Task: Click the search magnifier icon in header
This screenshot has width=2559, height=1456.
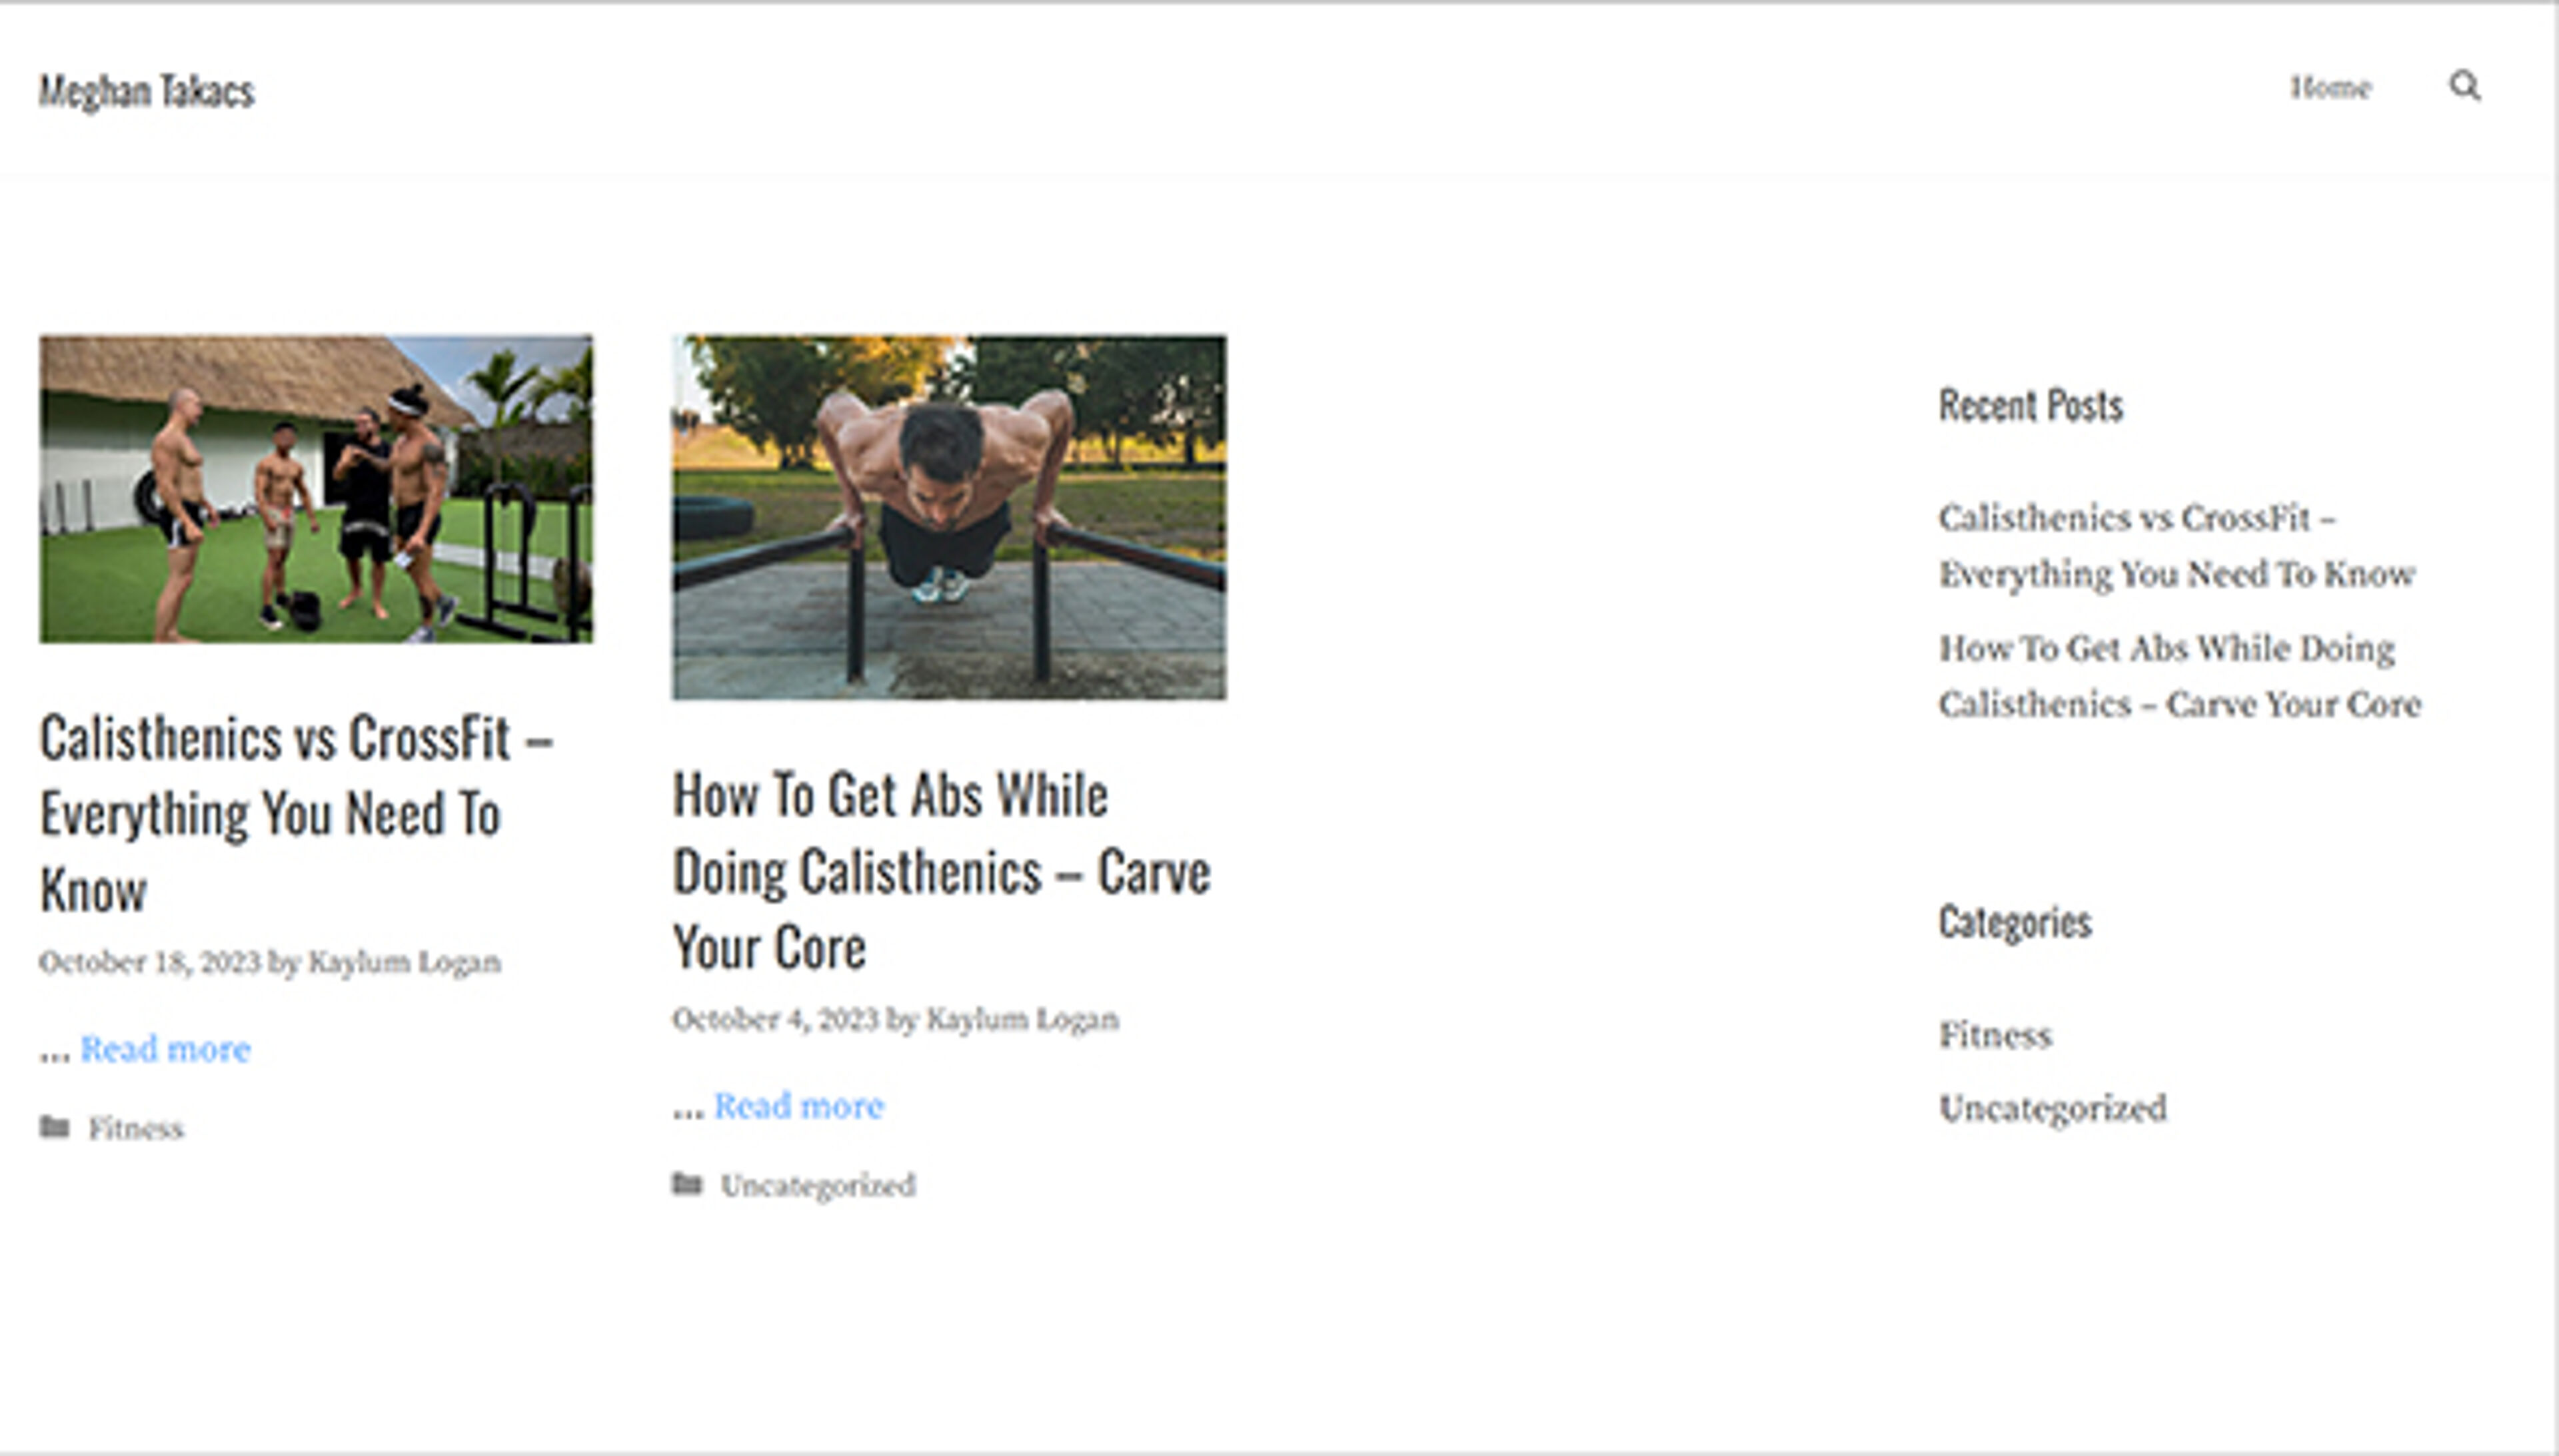Action: (2464, 86)
